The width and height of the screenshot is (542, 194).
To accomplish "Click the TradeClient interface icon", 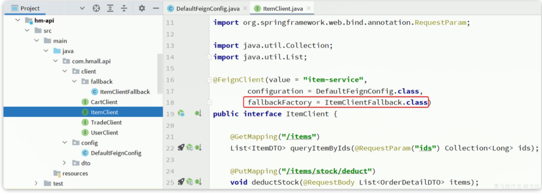I will tap(85, 122).
